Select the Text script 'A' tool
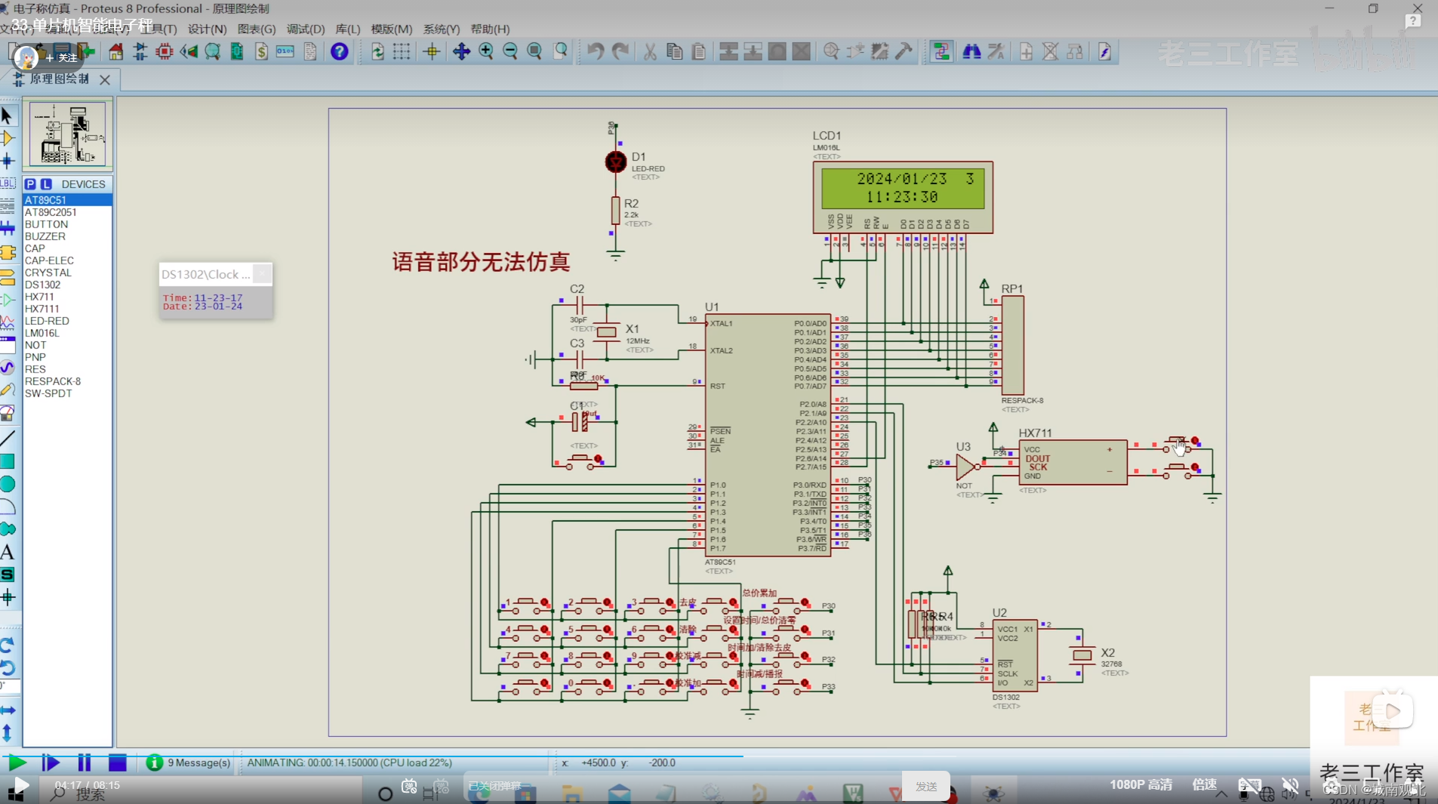The width and height of the screenshot is (1438, 804). (8, 552)
